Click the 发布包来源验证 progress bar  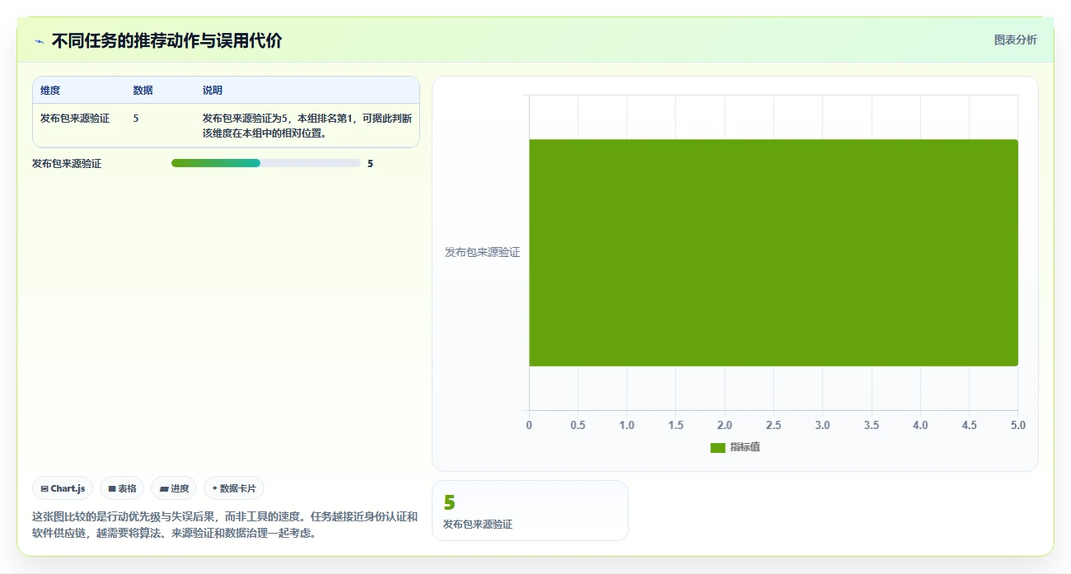point(265,163)
